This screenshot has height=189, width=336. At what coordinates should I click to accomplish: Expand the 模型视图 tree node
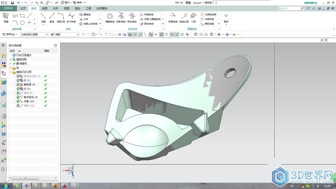click(10, 59)
